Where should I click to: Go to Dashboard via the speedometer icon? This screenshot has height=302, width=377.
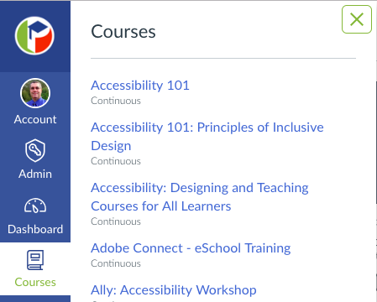click(35, 206)
